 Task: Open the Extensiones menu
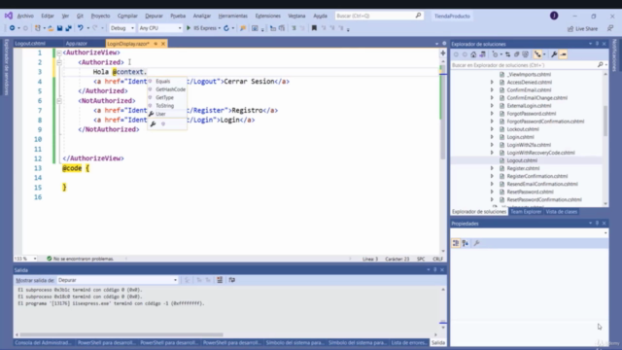click(268, 16)
